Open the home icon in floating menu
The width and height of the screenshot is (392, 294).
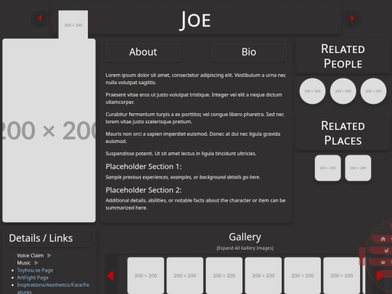383,239
